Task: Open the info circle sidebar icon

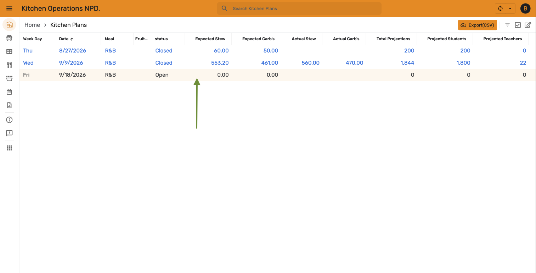Action: (x=9, y=120)
